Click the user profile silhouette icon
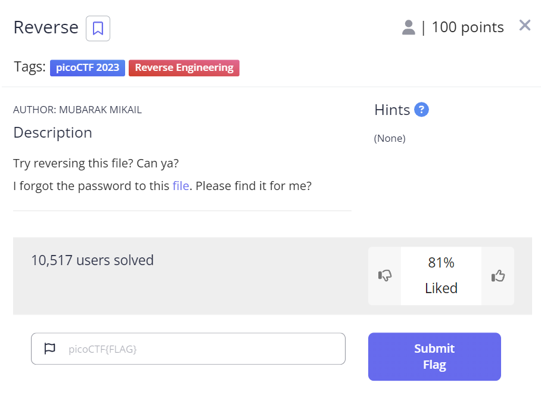 point(408,27)
